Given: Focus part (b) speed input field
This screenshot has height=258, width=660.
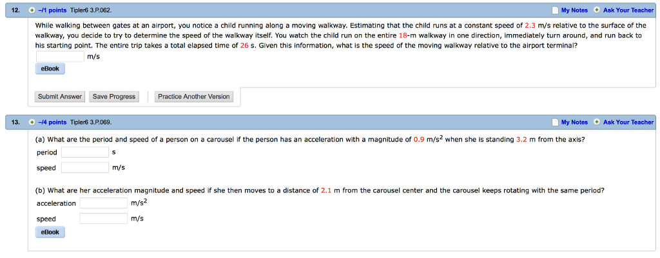Looking at the screenshot, I should [104, 219].
